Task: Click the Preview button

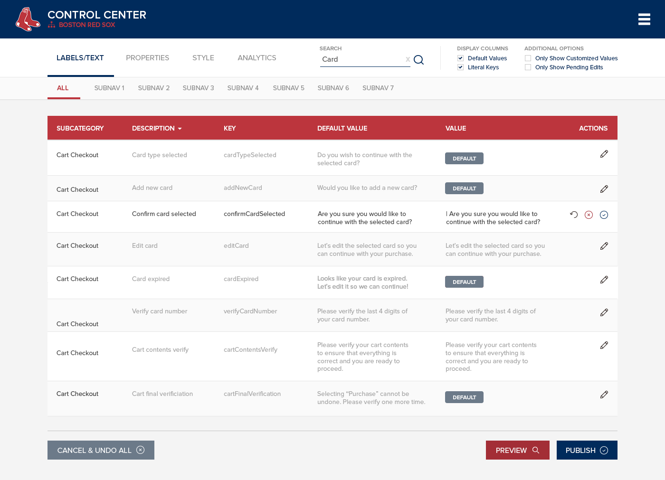Action: pyautogui.click(x=518, y=450)
